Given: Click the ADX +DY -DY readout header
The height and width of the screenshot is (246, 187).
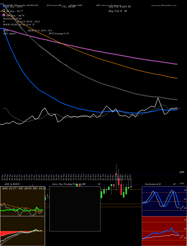Looking at the screenshot, I should 24,188.
